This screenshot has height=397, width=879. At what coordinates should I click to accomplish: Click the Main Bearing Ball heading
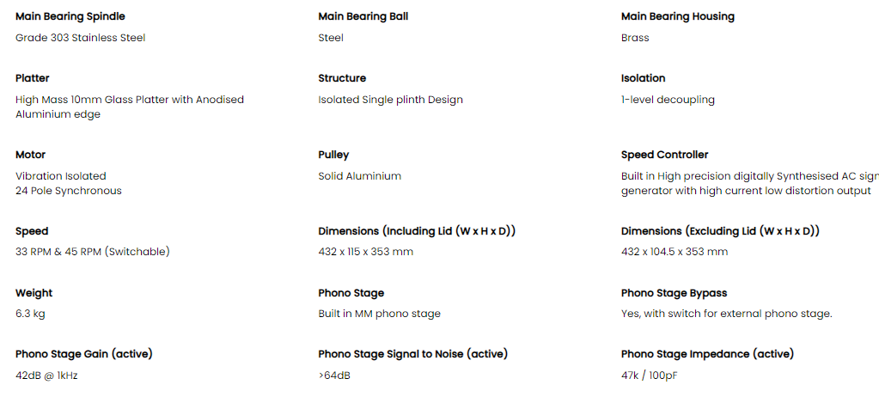coord(363,17)
